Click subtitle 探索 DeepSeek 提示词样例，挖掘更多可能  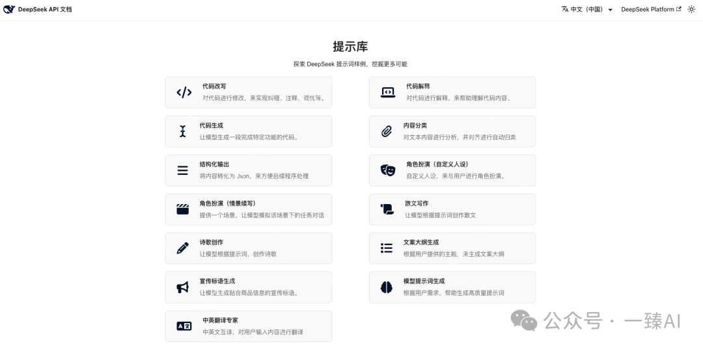[350, 64]
